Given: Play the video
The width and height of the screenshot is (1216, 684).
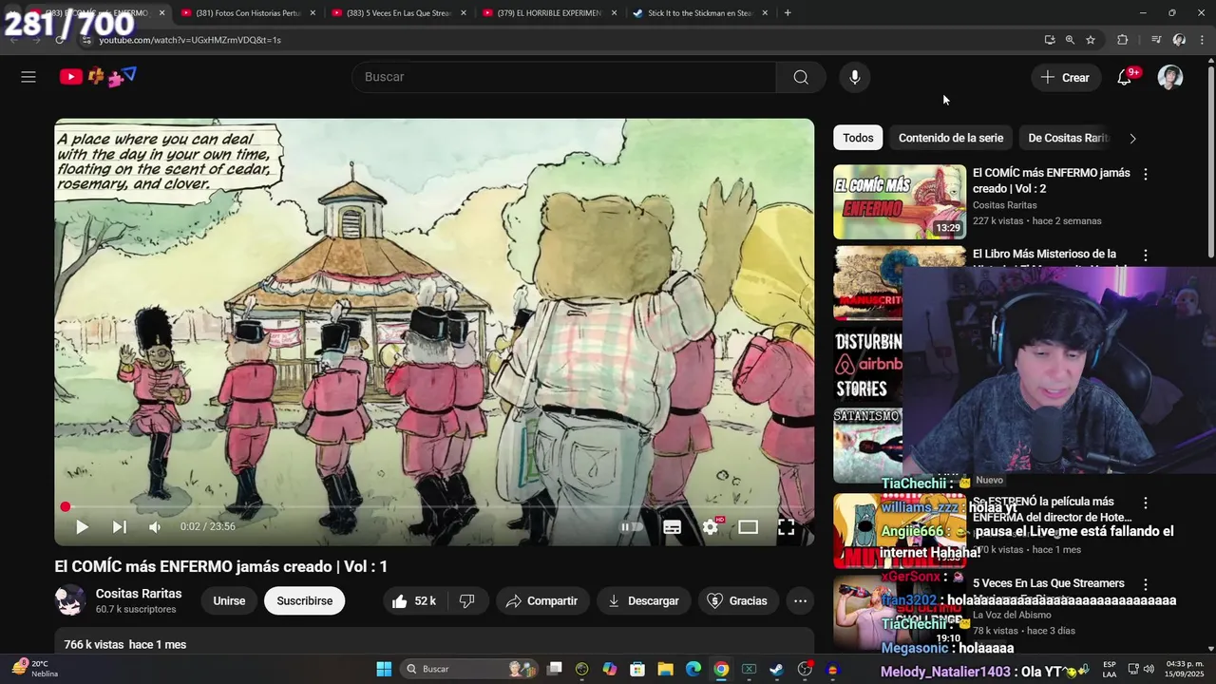Looking at the screenshot, I should click(82, 526).
